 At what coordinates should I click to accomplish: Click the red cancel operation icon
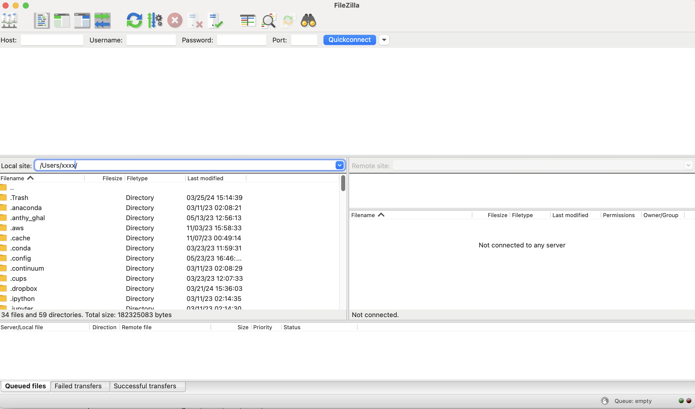[x=175, y=21]
